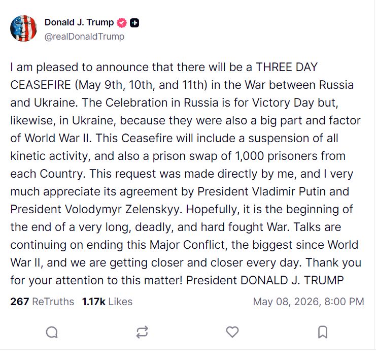Click the CEASEFIRE word in the post body
This screenshot has width=376, height=363.
(x=41, y=85)
